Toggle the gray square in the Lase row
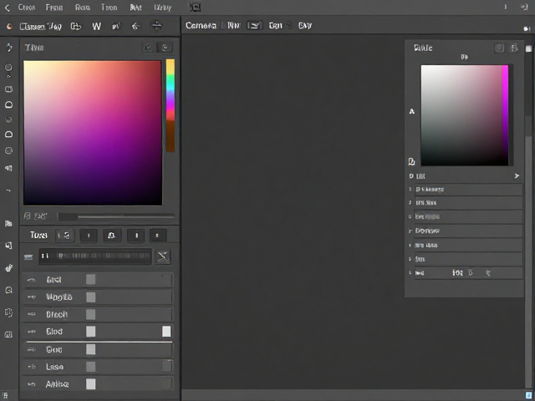The image size is (535, 401). [91, 367]
